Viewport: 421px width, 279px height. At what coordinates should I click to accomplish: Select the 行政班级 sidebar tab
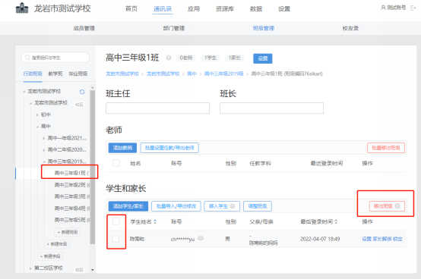[33, 74]
